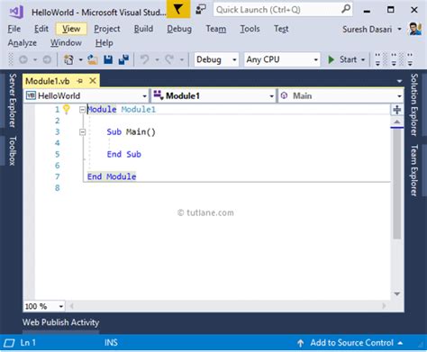Close the Module1.vb tab
Viewport: 427px width, 352px height.
[93, 81]
